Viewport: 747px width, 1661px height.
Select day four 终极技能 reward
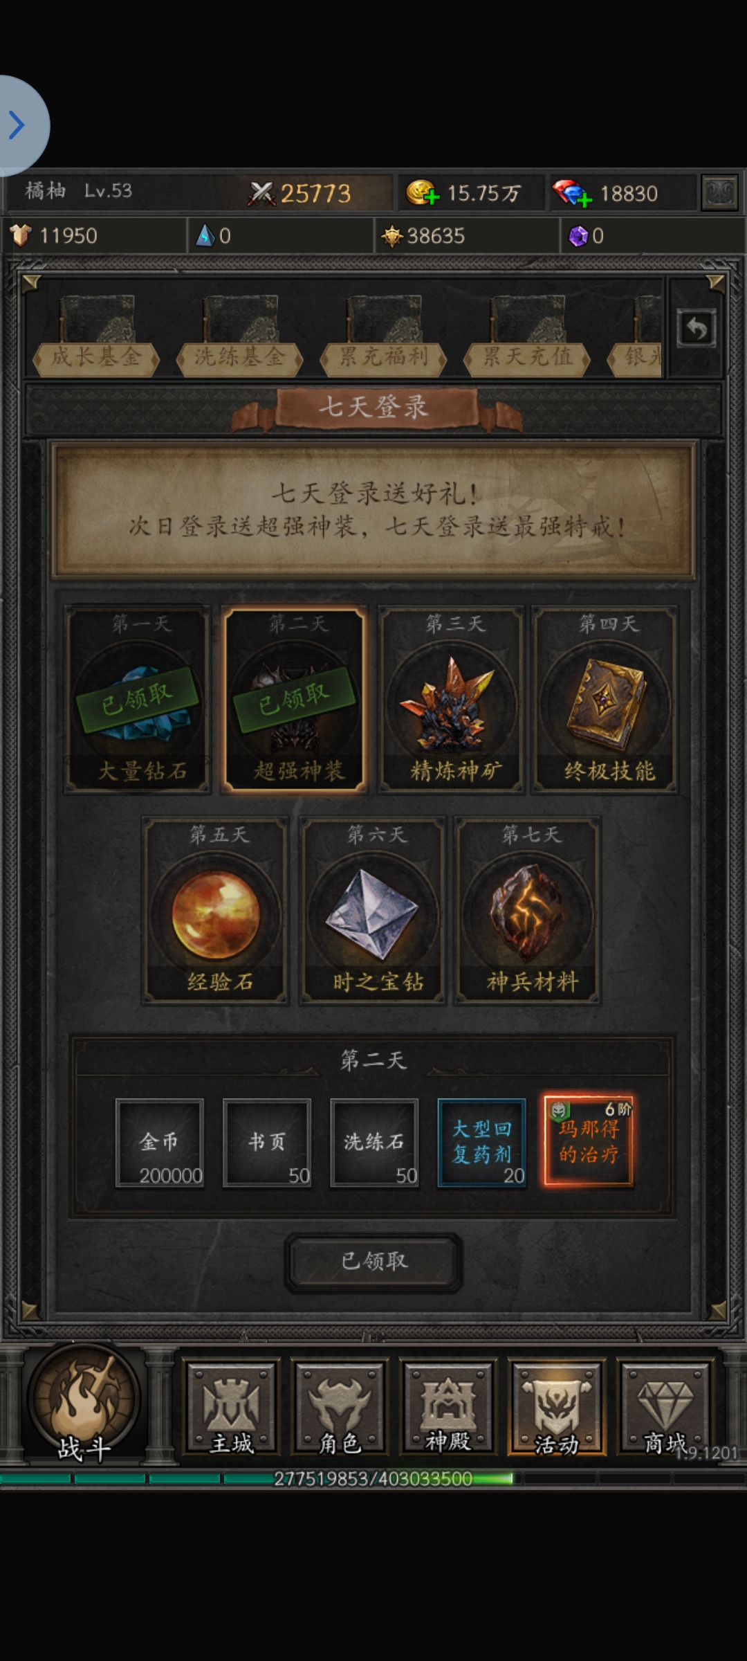[605, 699]
